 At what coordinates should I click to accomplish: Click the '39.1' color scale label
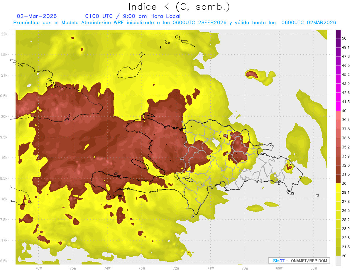[x=346, y=120]
